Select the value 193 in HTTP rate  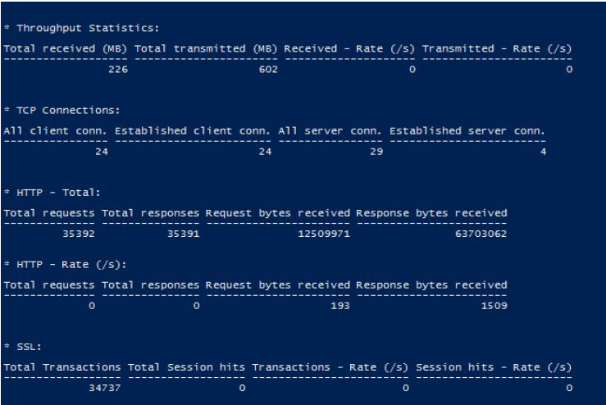point(340,306)
